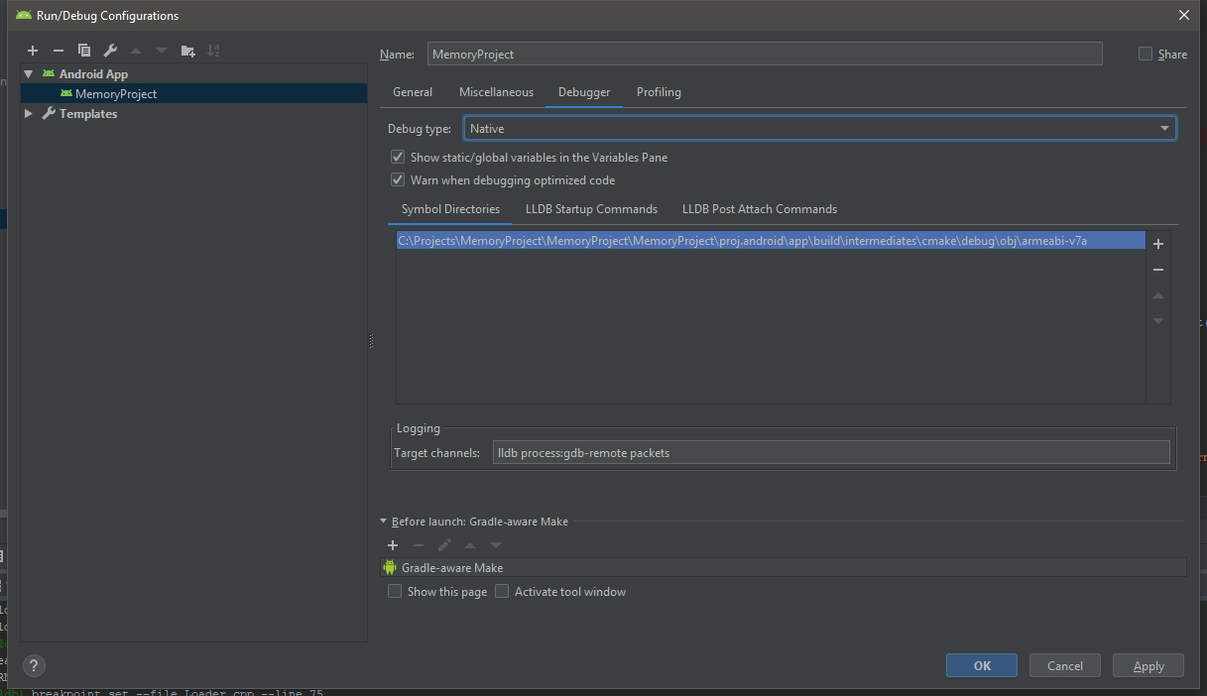Viewport: 1207px width, 696px height.
Task: Add a new Before launch task
Action: [x=393, y=545]
